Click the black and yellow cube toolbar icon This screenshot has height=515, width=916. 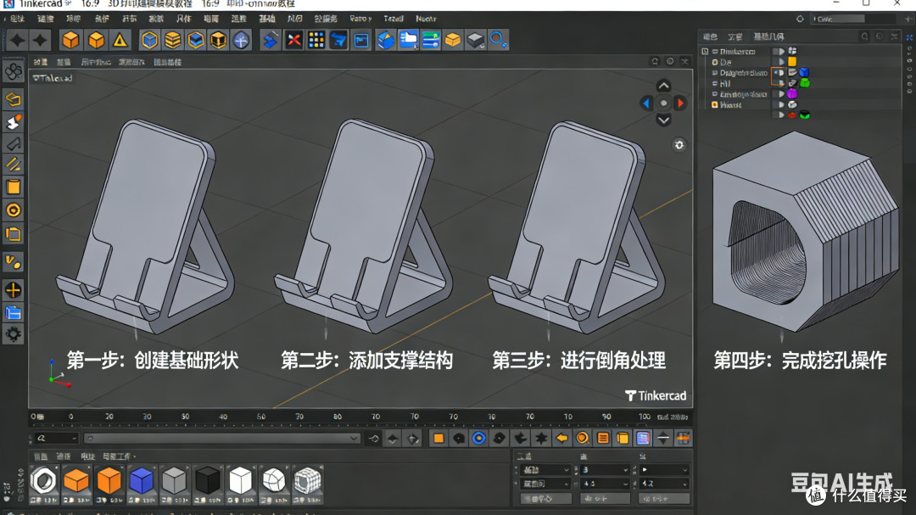[x=218, y=40]
